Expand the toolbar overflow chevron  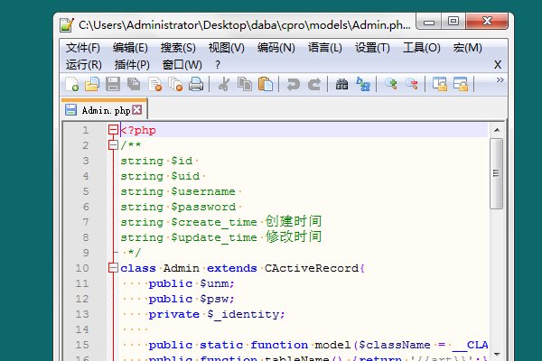[x=500, y=80]
